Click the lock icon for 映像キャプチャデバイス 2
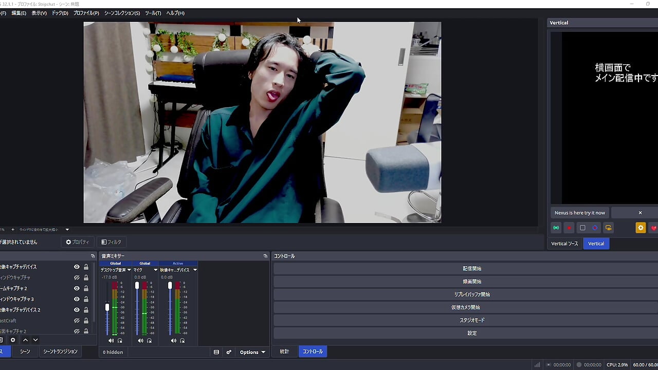Image resolution: width=658 pixels, height=370 pixels. [x=86, y=310]
